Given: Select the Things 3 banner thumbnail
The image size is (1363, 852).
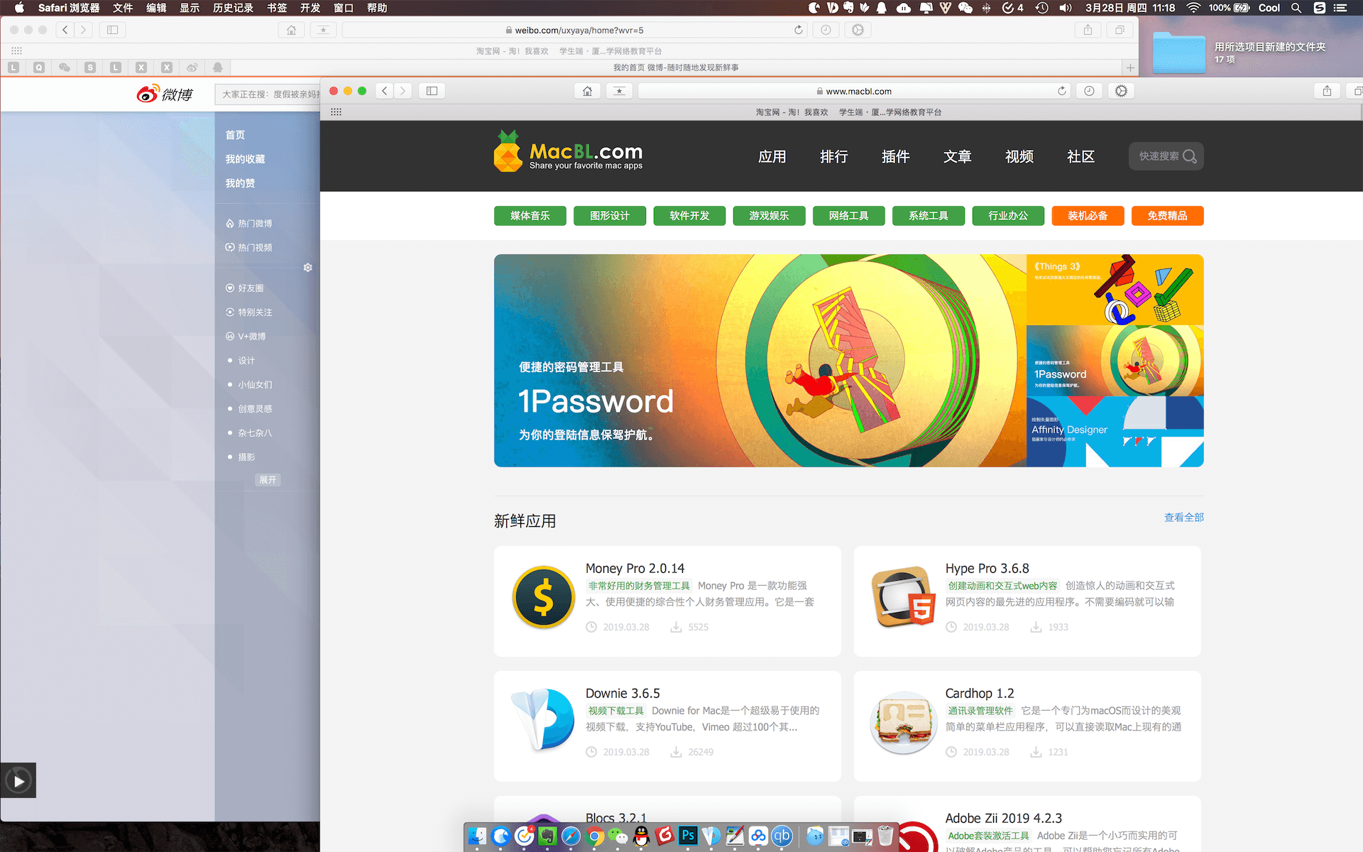Looking at the screenshot, I should click(1115, 290).
